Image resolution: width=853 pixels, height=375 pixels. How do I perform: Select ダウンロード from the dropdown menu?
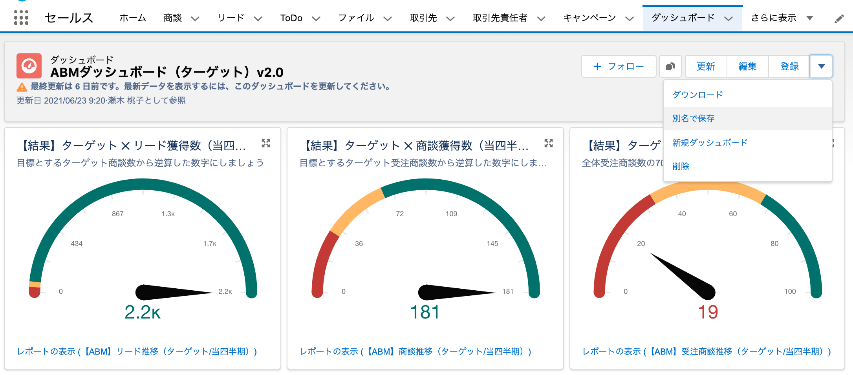[697, 95]
